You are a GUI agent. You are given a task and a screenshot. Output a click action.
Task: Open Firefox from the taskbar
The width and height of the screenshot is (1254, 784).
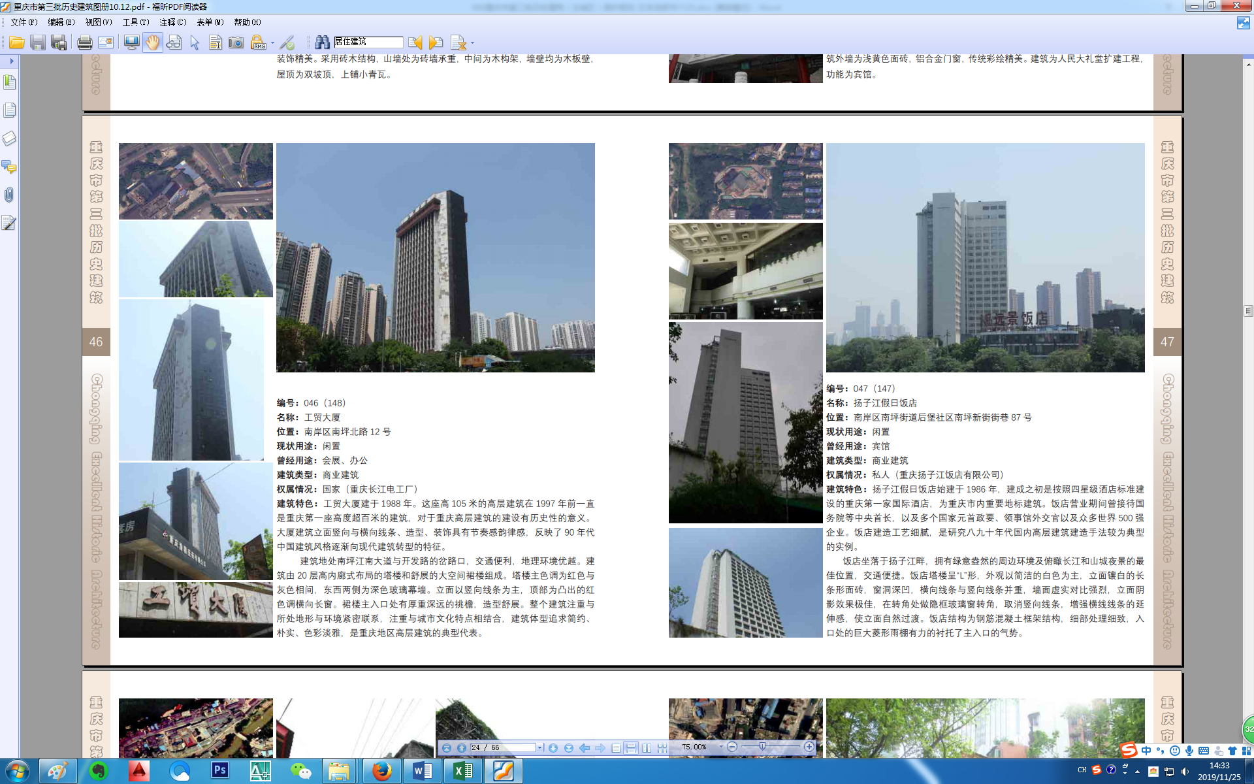tap(382, 771)
